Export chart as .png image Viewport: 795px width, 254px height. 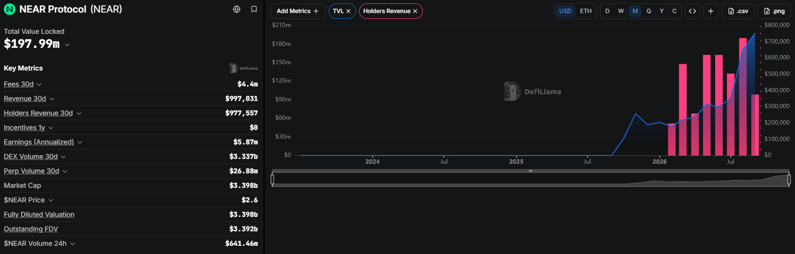point(774,11)
